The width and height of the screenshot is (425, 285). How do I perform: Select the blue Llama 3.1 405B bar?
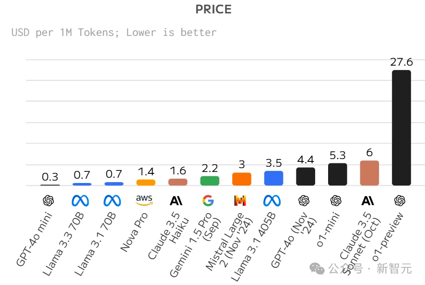274,178
